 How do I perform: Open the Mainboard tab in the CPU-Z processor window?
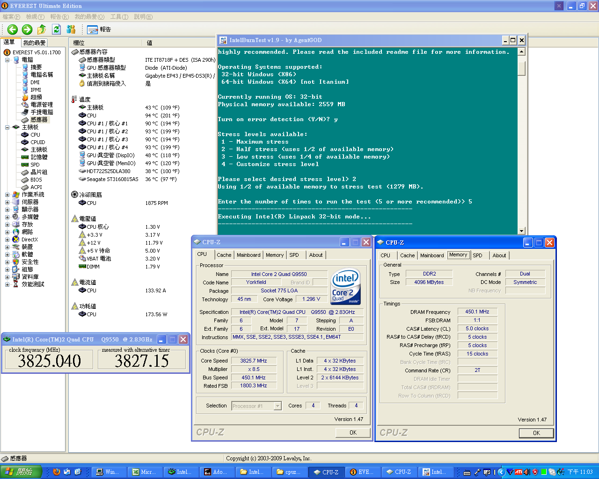click(x=248, y=255)
